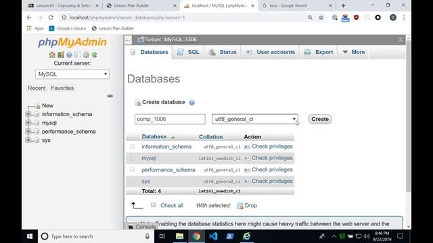Expand performance_schema tree node

[x=28, y=132]
